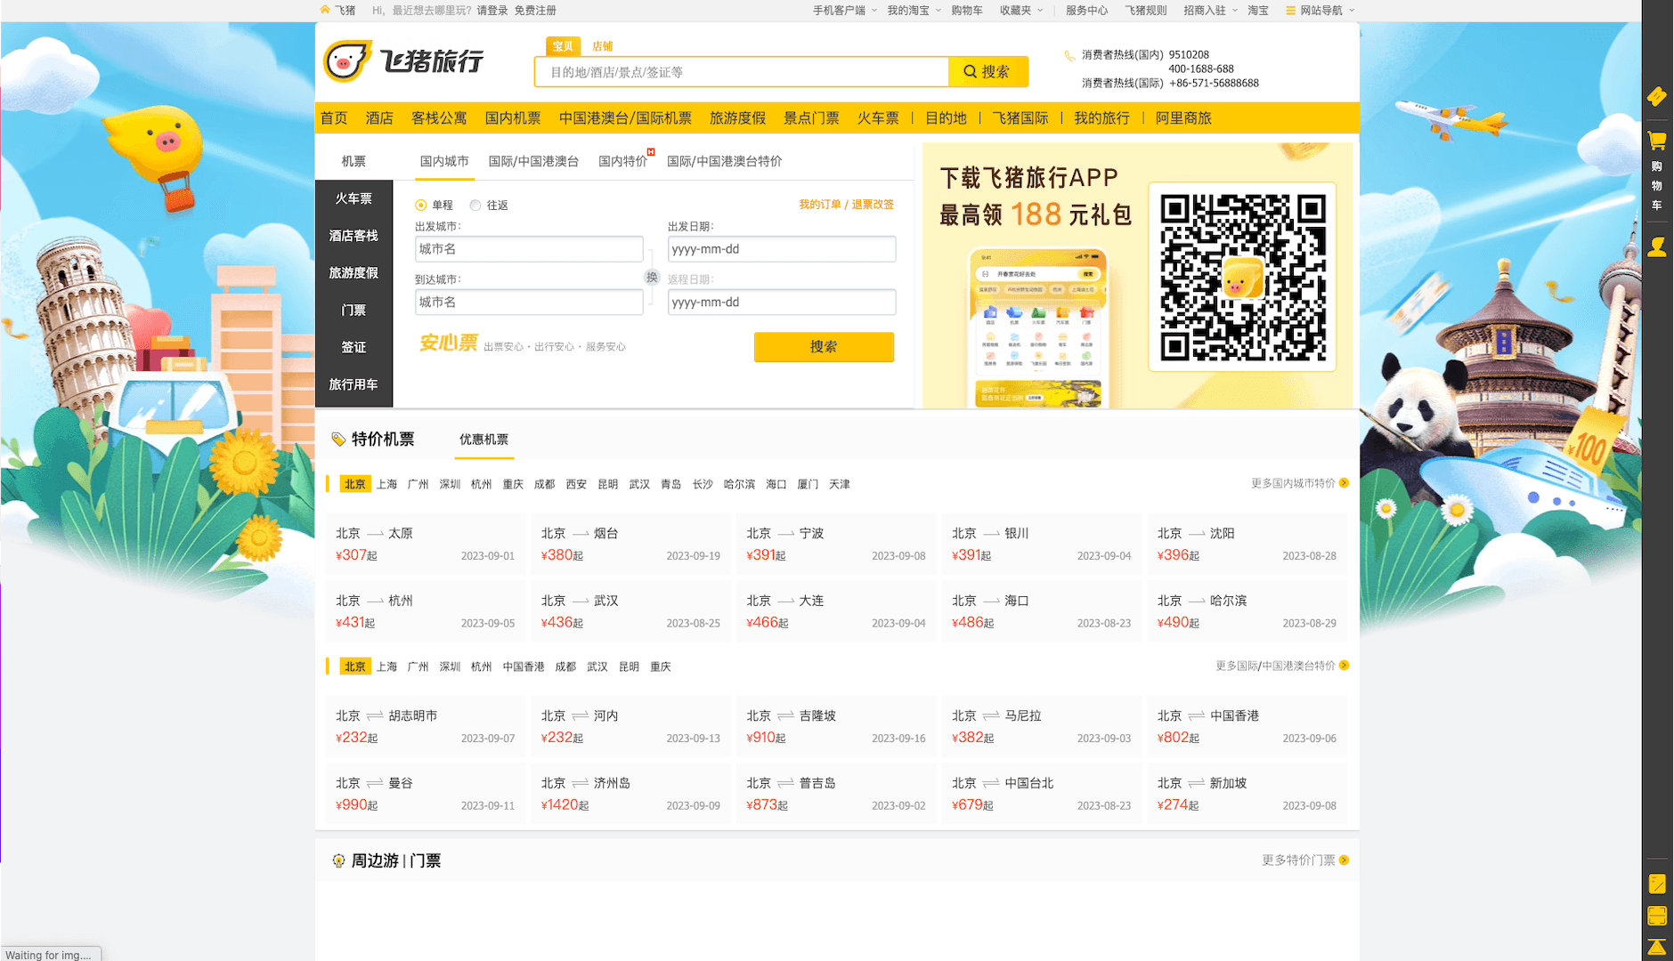Switch to the 宝贝 search tab
1674x961 pixels.
click(563, 46)
